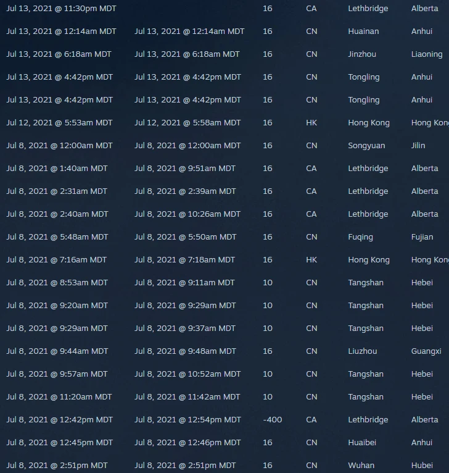This screenshot has width=449, height=473.
Task: Select 'Jul 8, 2021 @ 12:46pm MDT' timestamp
Action: (x=187, y=443)
